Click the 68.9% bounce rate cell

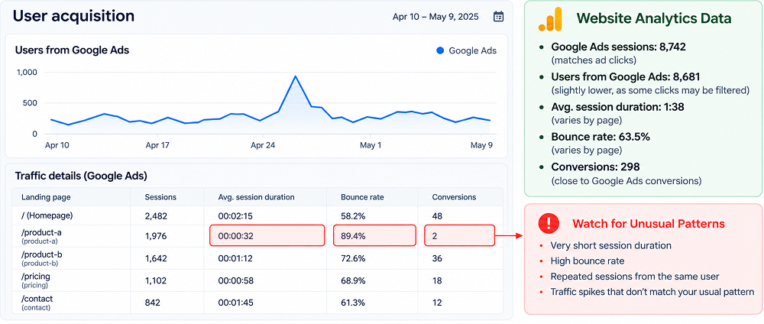353,280
